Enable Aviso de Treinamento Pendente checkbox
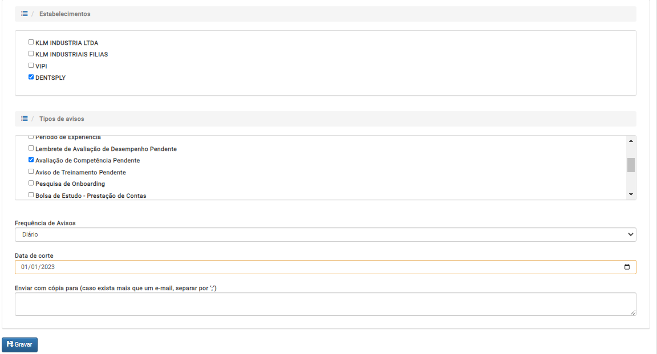657x354 pixels. pos(31,172)
